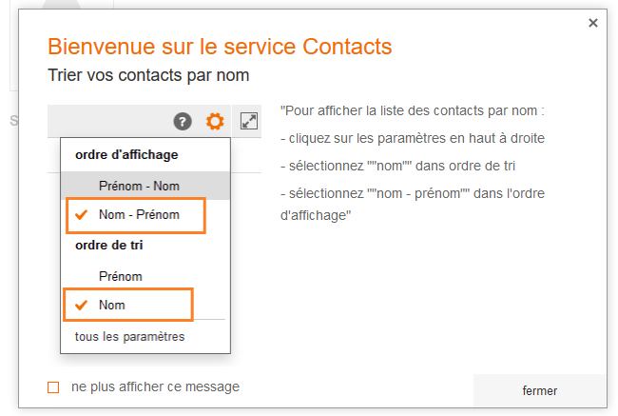Image resolution: width=618 pixels, height=416 pixels.
Task: Click the question mark help icon
Action: [183, 121]
